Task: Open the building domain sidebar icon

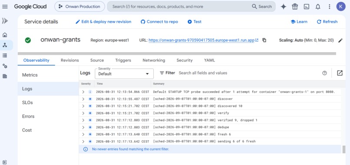Action: click(x=5, y=76)
